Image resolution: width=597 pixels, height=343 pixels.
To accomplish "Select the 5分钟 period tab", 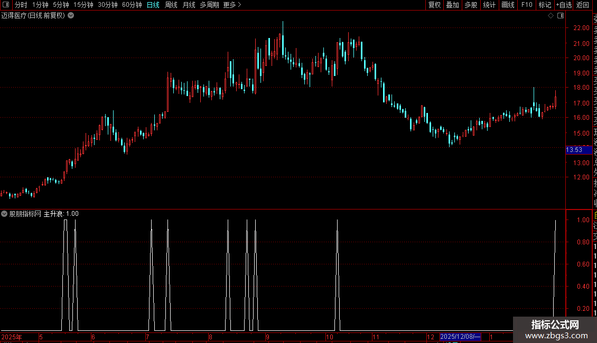I will (x=61, y=5).
